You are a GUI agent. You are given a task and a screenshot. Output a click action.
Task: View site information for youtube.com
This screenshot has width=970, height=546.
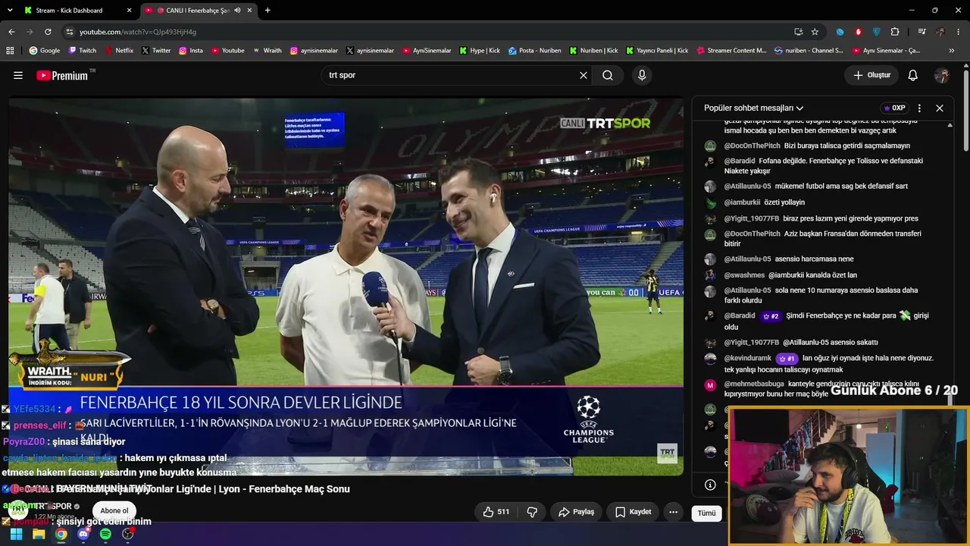click(x=70, y=32)
